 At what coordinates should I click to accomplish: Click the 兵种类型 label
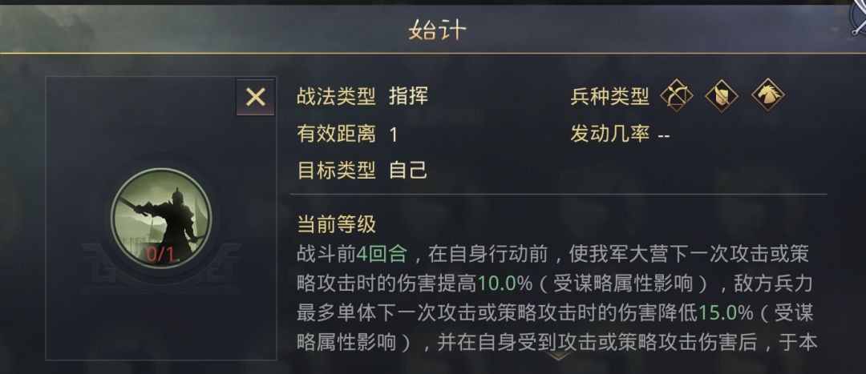(609, 97)
